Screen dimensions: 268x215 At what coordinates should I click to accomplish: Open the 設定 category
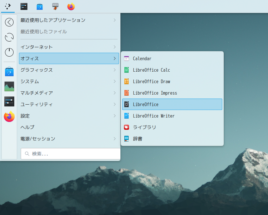[x=69, y=116]
